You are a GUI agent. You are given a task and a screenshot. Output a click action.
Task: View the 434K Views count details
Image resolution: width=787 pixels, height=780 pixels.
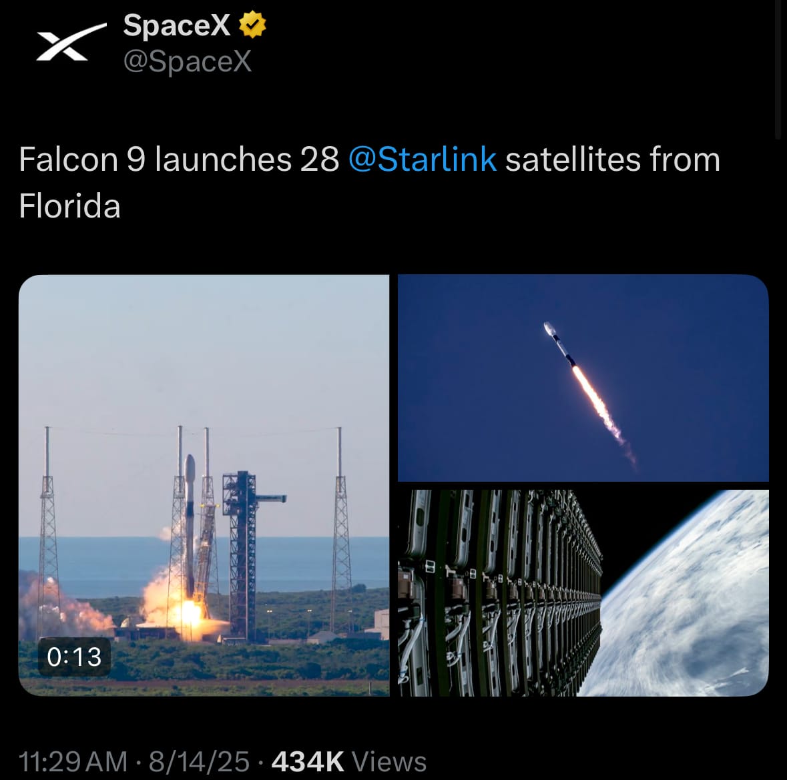(349, 761)
